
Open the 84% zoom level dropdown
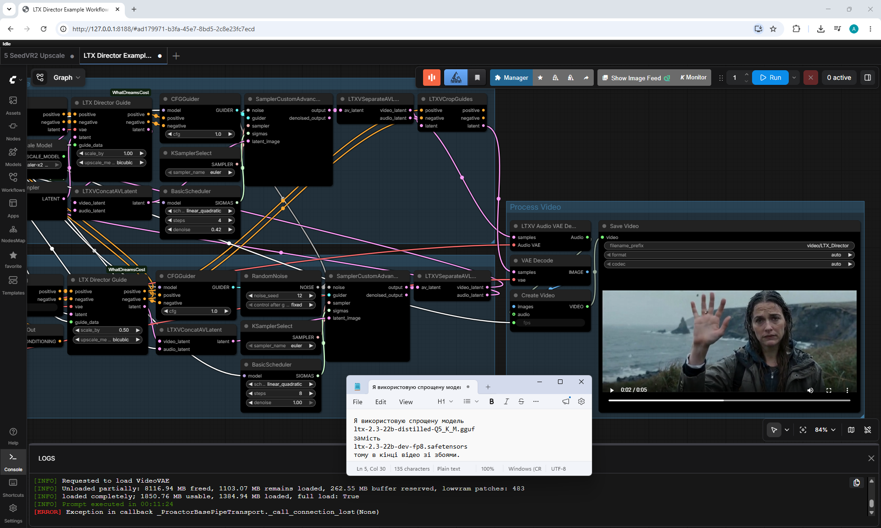(x=825, y=430)
